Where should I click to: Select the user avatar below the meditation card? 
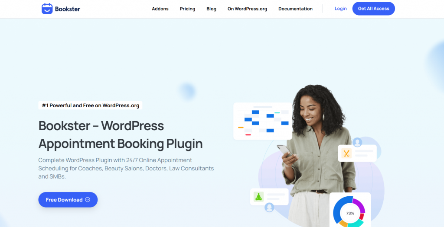(x=269, y=208)
